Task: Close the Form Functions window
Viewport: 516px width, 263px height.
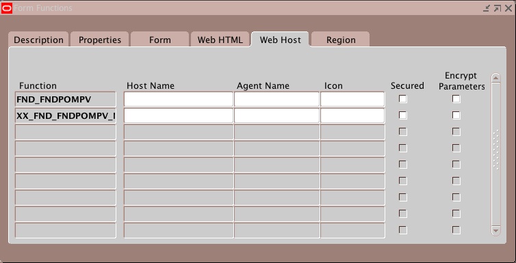Action: tap(508, 8)
